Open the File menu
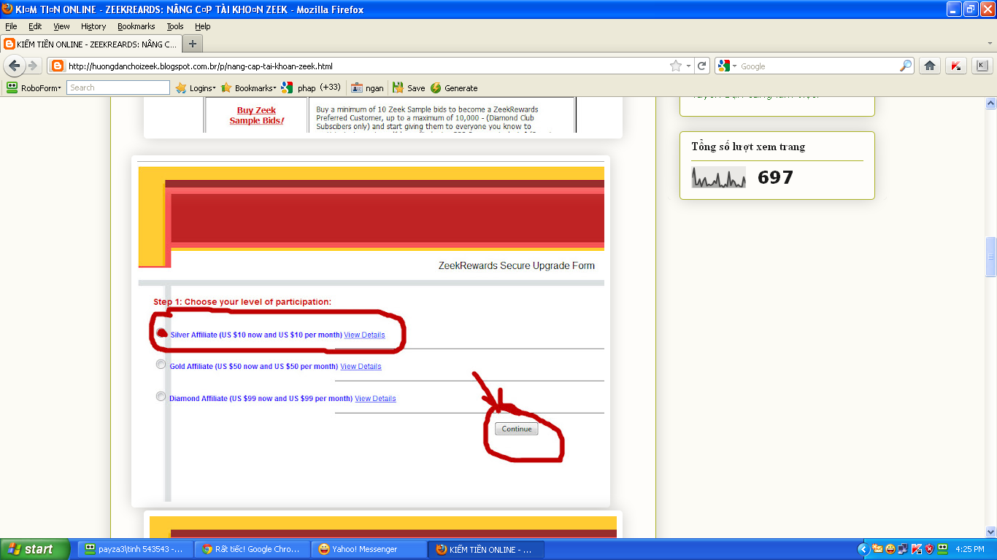The width and height of the screenshot is (997, 560). [11, 26]
